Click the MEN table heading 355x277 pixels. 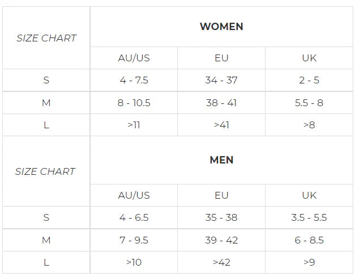(221, 160)
